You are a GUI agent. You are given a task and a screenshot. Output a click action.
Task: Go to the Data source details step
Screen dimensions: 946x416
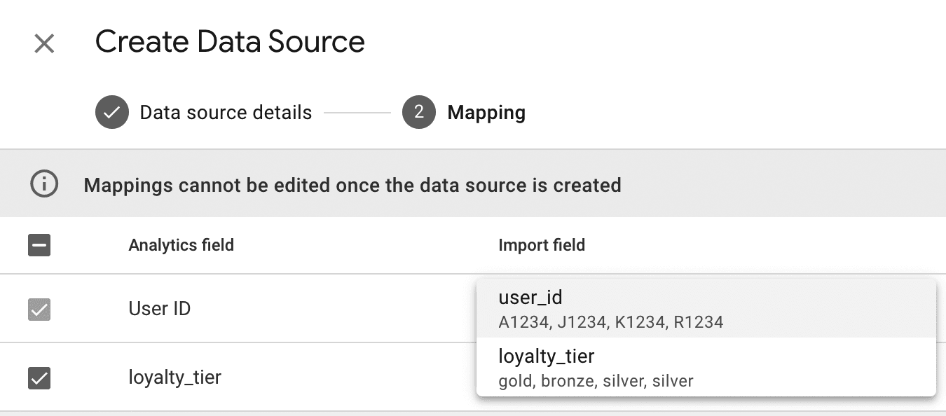pyautogui.click(x=226, y=112)
